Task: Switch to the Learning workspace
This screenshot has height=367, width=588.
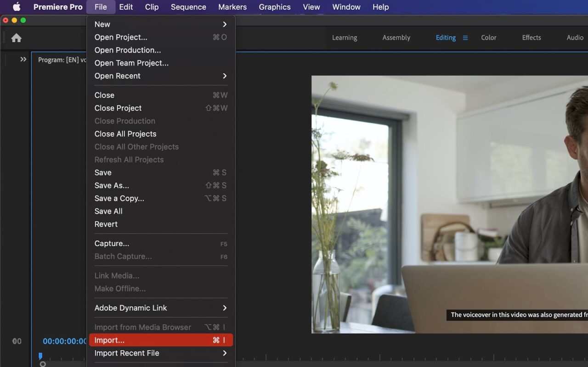Action: point(345,38)
